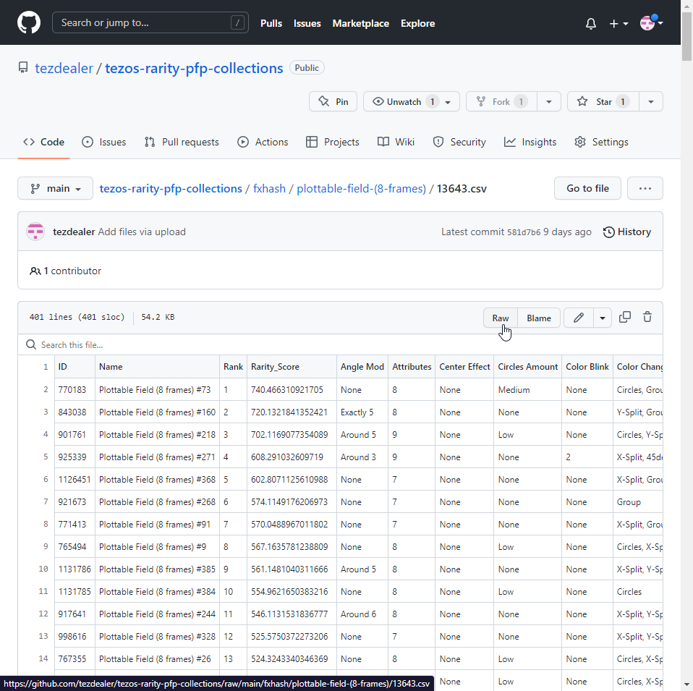Copy raw file contents icon
Image resolution: width=693 pixels, height=691 pixels.
click(625, 318)
